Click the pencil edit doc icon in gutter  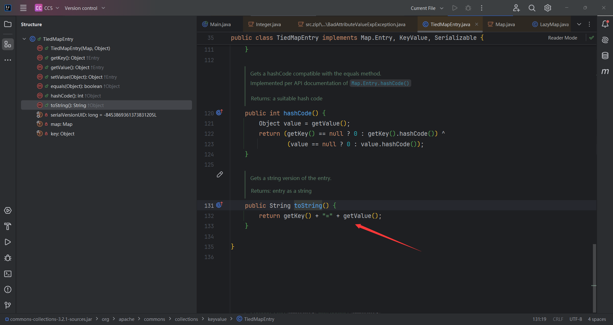[x=220, y=174]
